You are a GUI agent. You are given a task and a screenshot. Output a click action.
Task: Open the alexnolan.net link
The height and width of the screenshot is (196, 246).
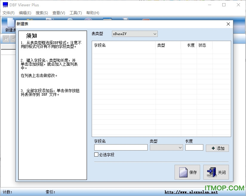[191, 192]
